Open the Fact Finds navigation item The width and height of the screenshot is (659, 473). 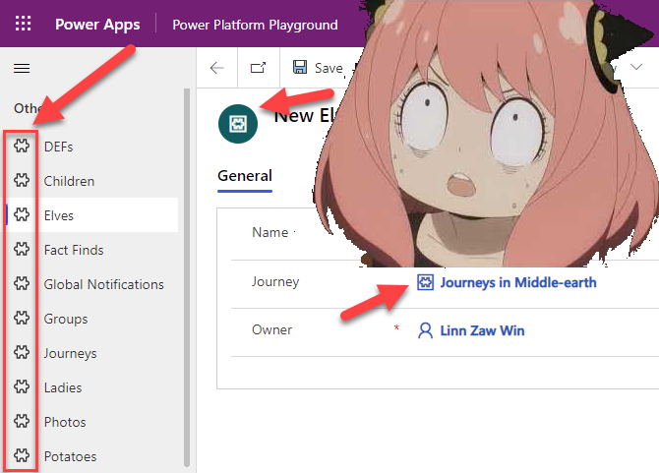click(x=91, y=250)
